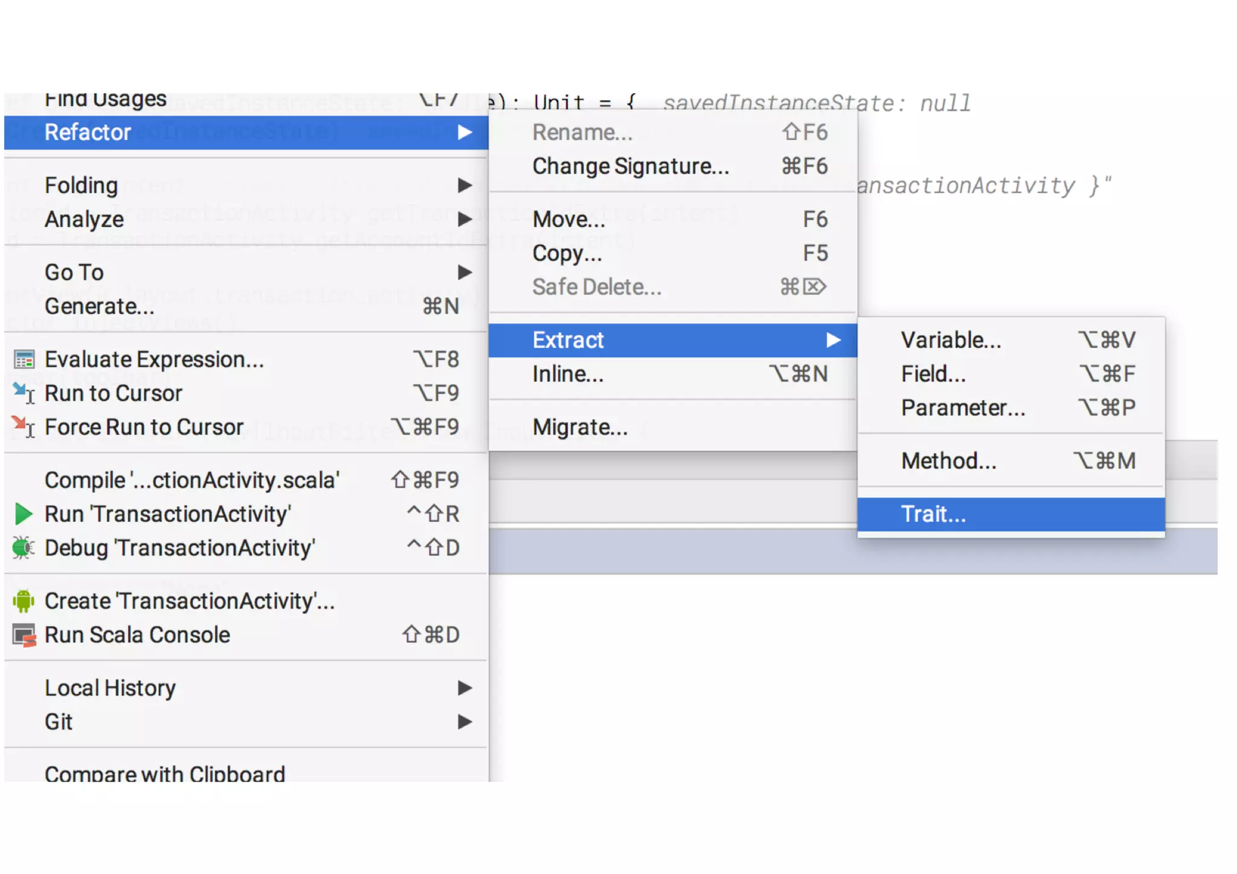Open the Git submenu
Screen dimensions: 1237x874
click(59, 722)
